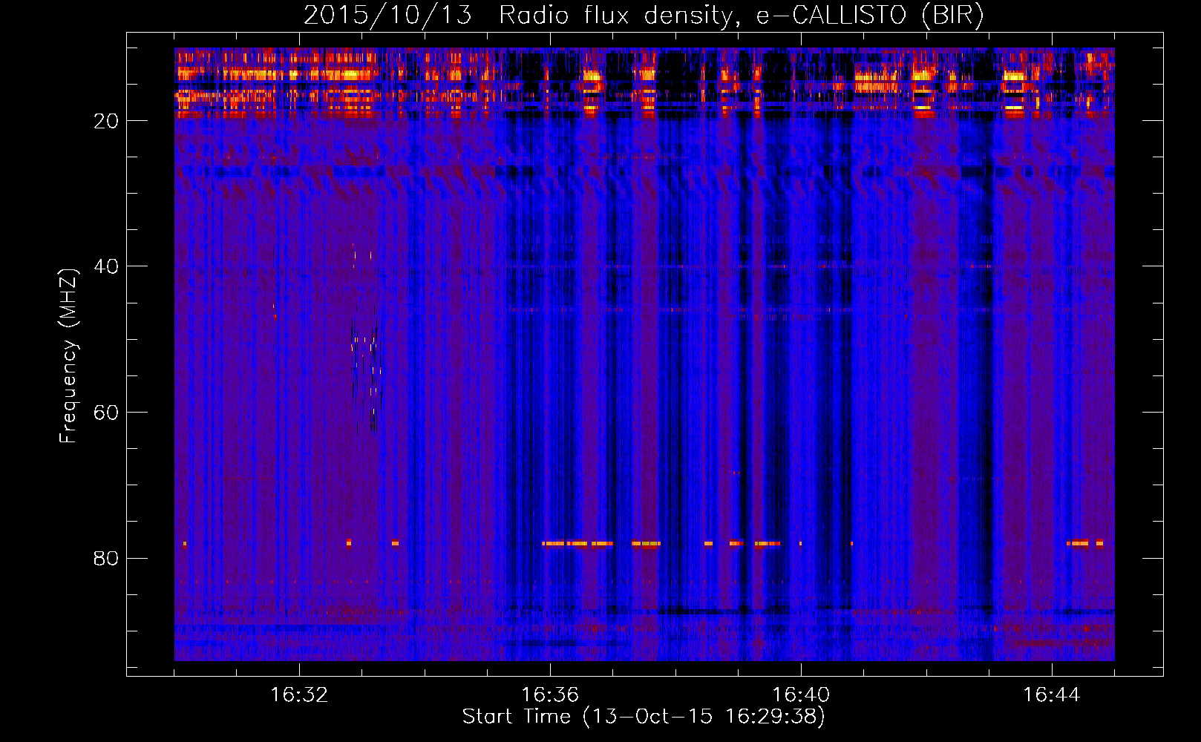Click the 16:40 time tick label
Screen dimensions: 1201x742
pos(801,695)
